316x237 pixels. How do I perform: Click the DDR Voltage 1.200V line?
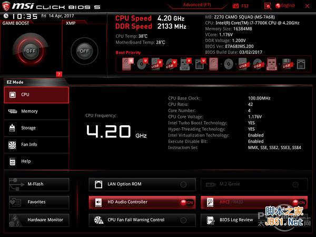click(225, 41)
